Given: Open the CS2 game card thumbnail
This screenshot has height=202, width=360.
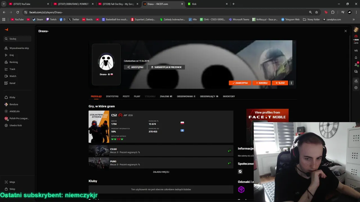Looking at the screenshot, I should (x=99, y=127).
